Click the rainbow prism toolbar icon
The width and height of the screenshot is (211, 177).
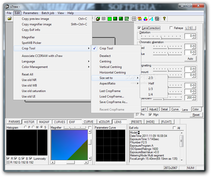pyautogui.click(x=151, y=19)
